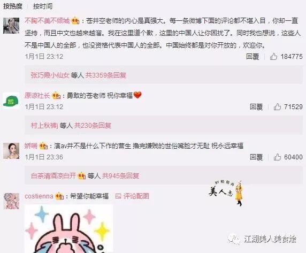Sort comments by 按热度
Screen dimensions: 306x253
[x=13, y=6]
